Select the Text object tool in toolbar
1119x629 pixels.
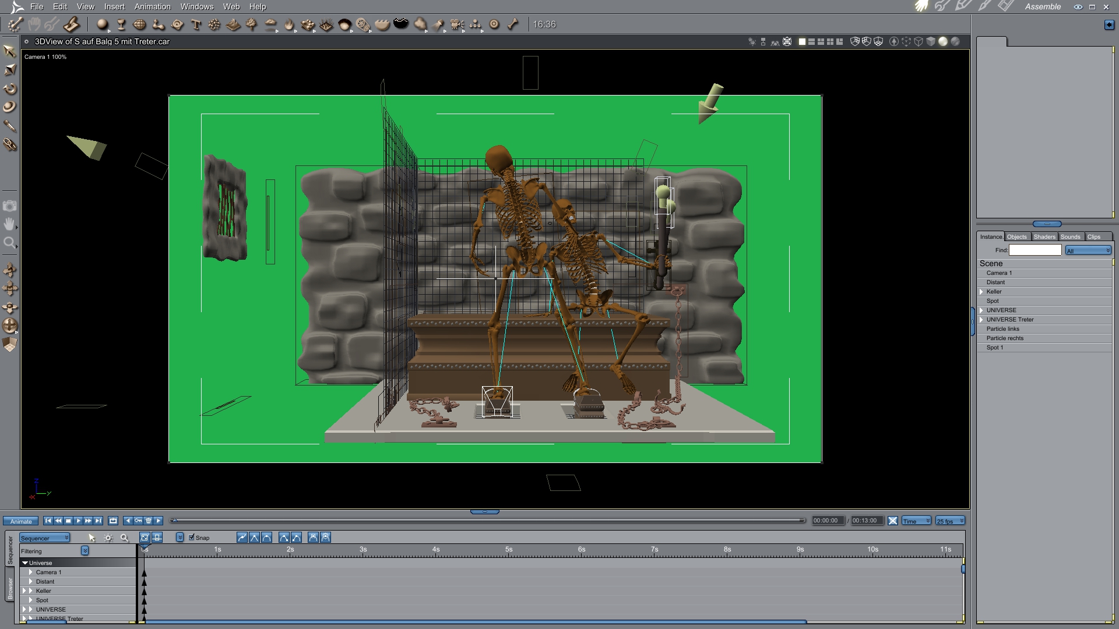coord(196,24)
